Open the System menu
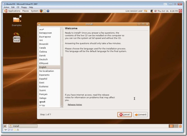The image size is (187, 136). coord(34,11)
